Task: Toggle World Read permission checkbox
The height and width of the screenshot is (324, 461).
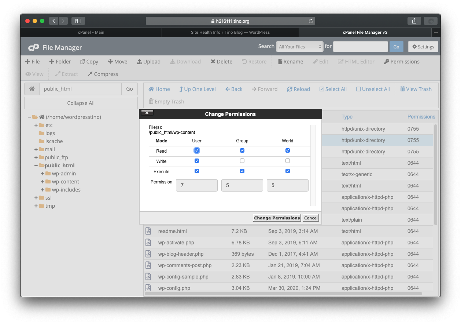Action: (288, 150)
